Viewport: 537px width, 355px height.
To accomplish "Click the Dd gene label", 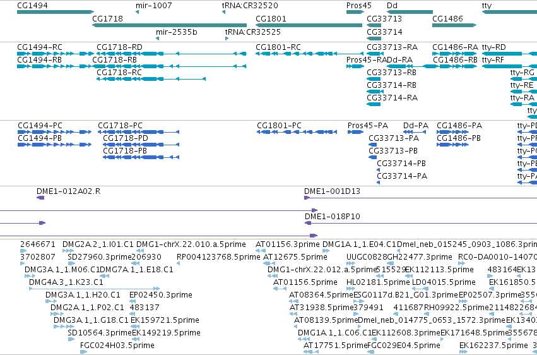I will [x=392, y=6].
